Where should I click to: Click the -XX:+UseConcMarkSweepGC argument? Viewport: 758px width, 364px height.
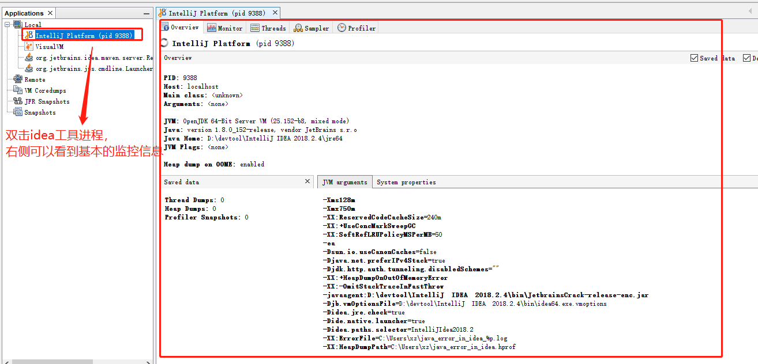pos(369,226)
